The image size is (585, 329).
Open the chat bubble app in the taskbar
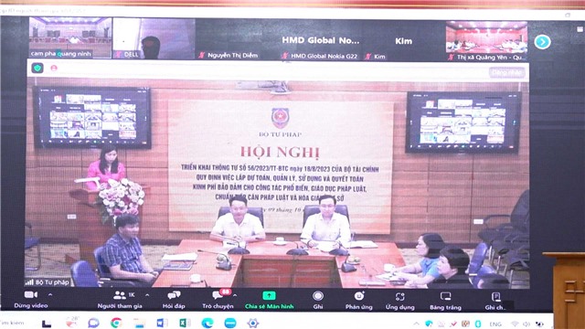point(93,323)
